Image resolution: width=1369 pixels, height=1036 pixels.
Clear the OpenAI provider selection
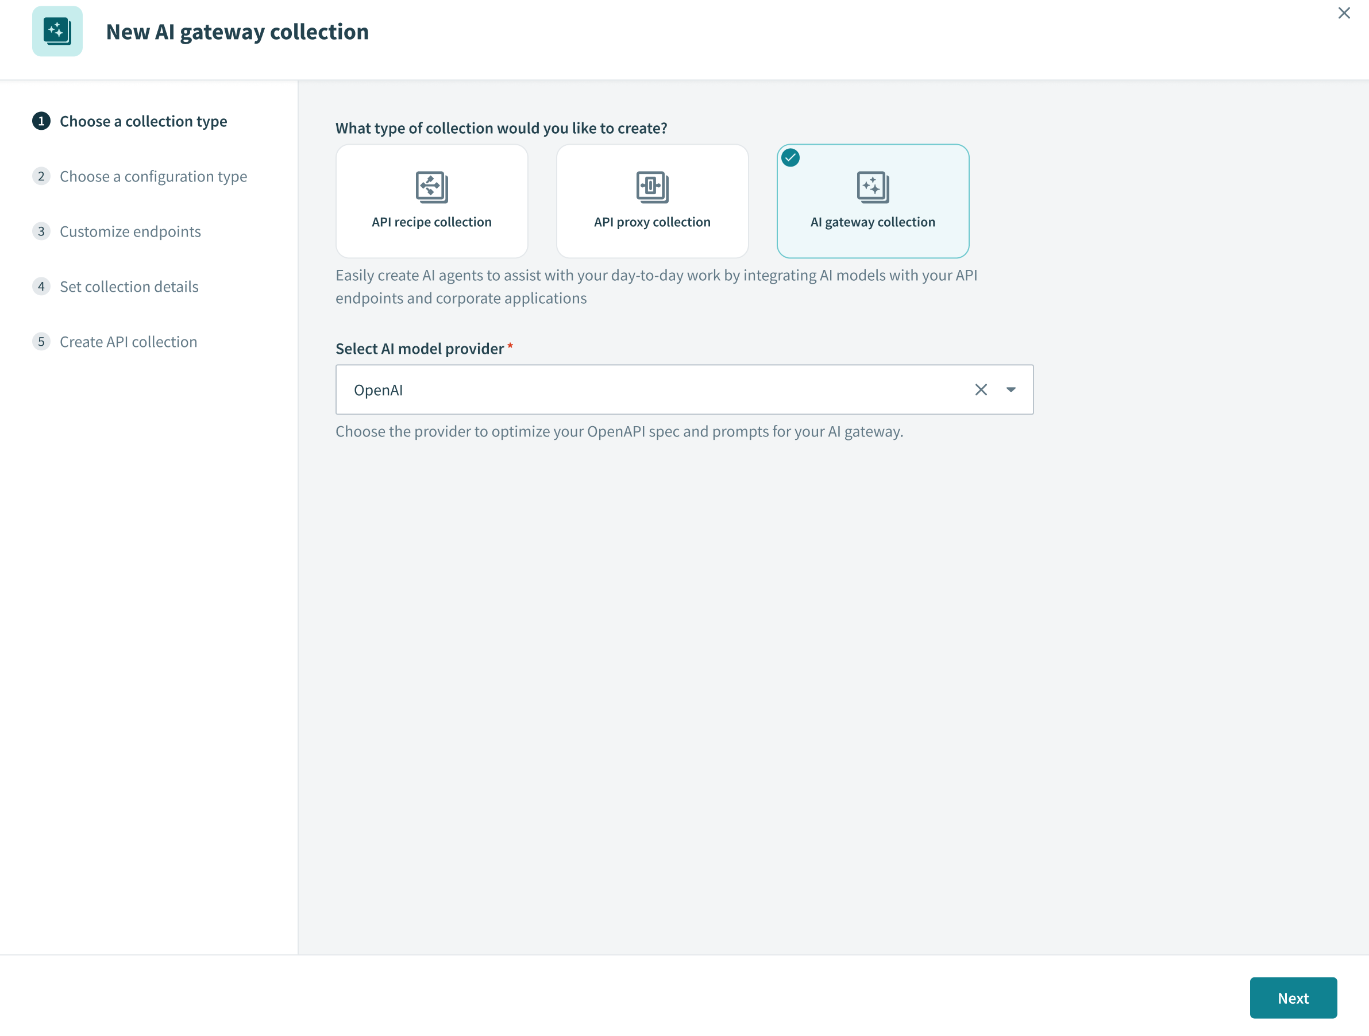click(x=980, y=390)
